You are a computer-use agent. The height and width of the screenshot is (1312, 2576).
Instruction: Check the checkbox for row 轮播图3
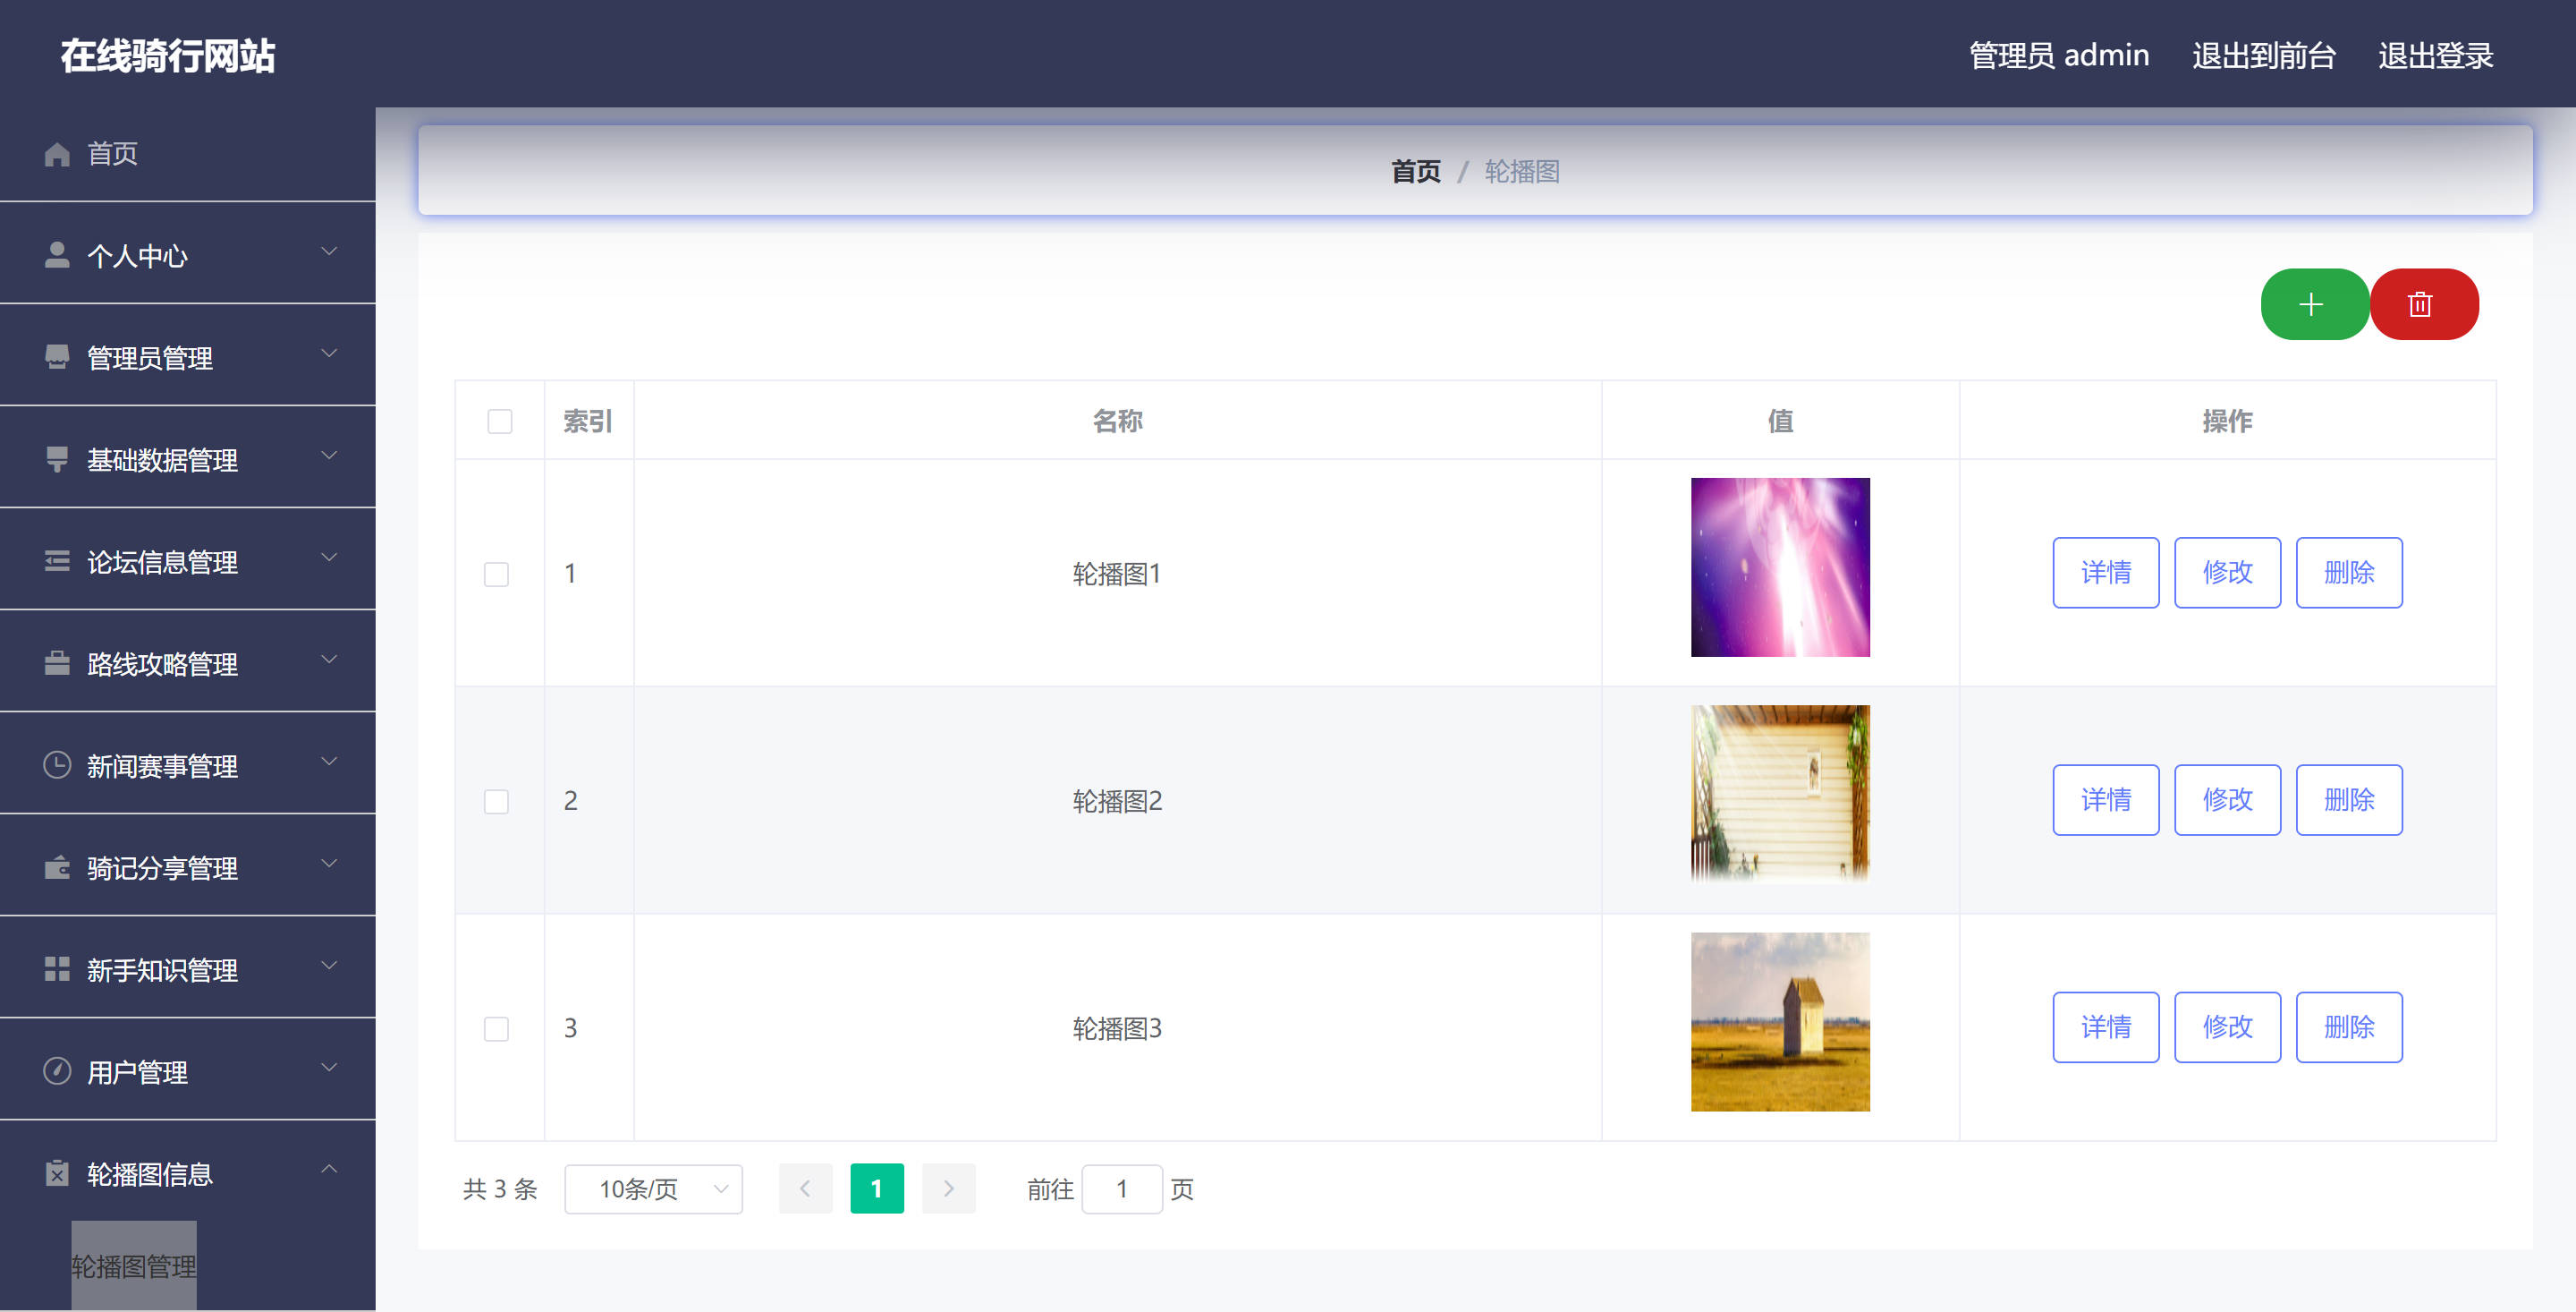[496, 1029]
